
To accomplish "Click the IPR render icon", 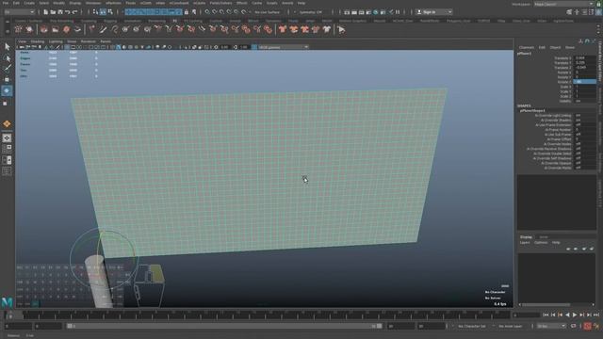I will click(x=362, y=12).
